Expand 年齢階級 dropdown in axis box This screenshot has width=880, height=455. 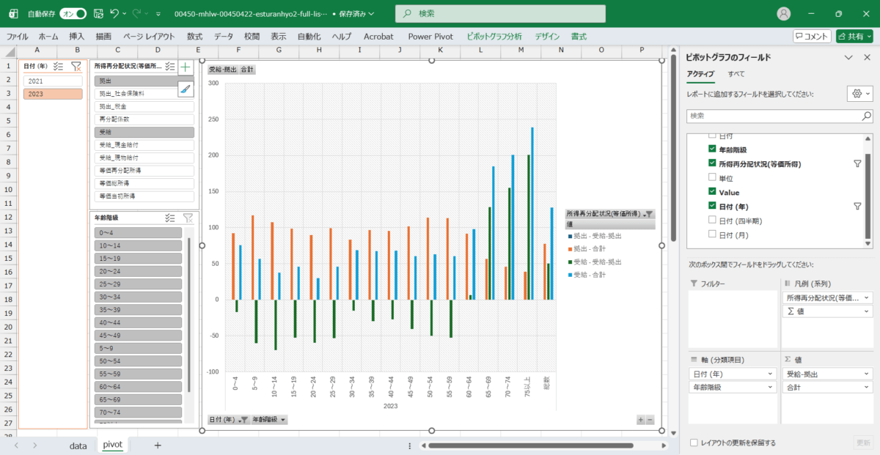[x=771, y=387]
